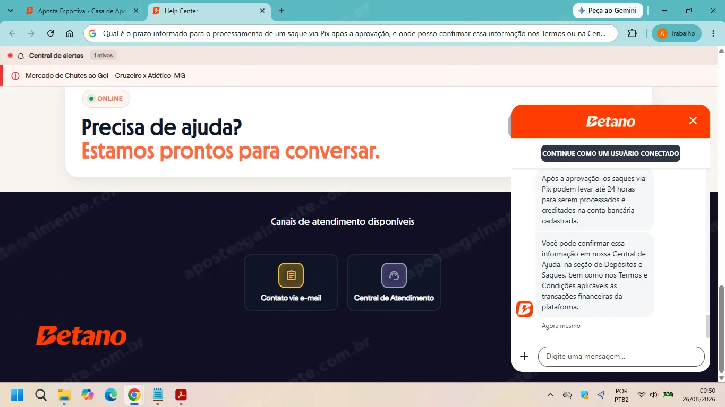725x407 pixels.
Task: Click the 1 ativos alerts badge
Action: point(103,56)
